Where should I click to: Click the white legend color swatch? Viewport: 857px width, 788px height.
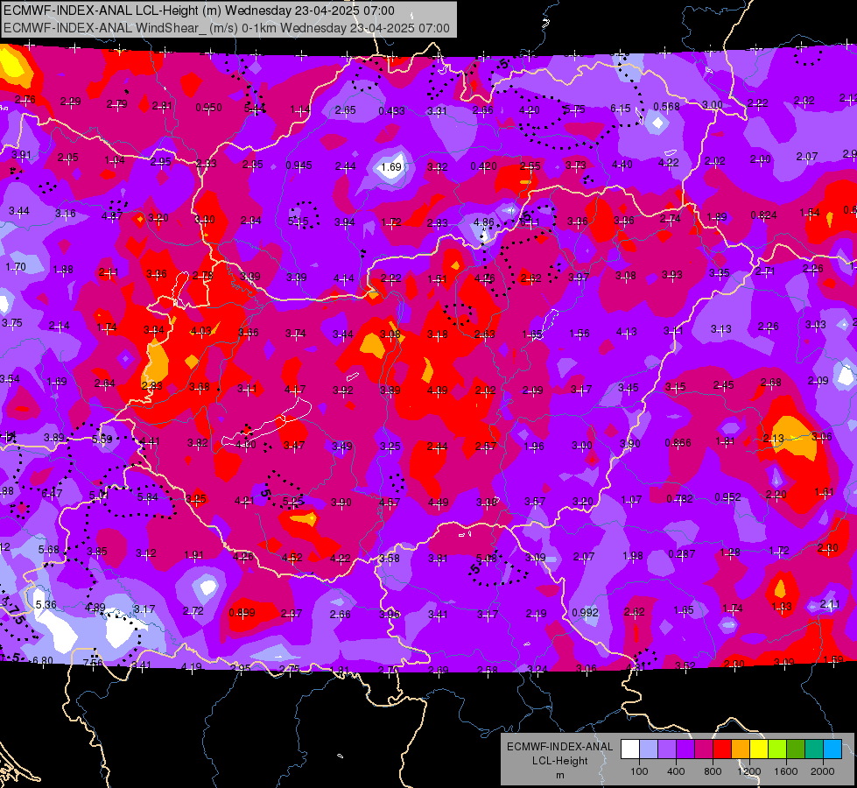tap(629, 749)
